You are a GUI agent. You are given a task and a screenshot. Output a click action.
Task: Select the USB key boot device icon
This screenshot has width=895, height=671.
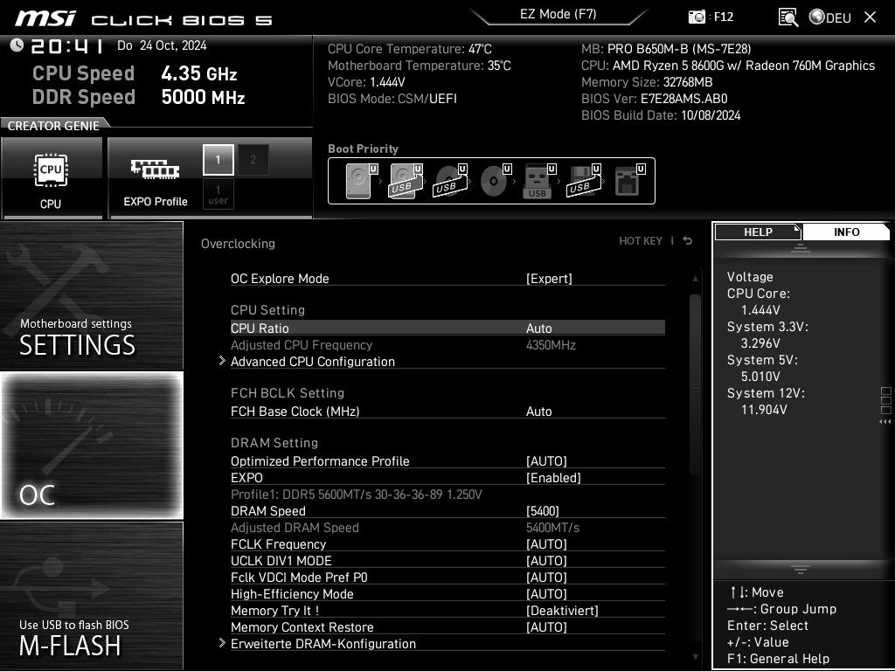click(x=539, y=181)
